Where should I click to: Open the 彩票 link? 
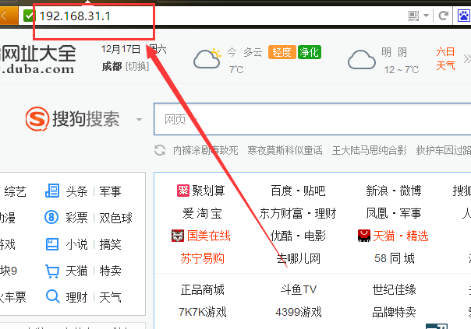(x=76, y=218)
